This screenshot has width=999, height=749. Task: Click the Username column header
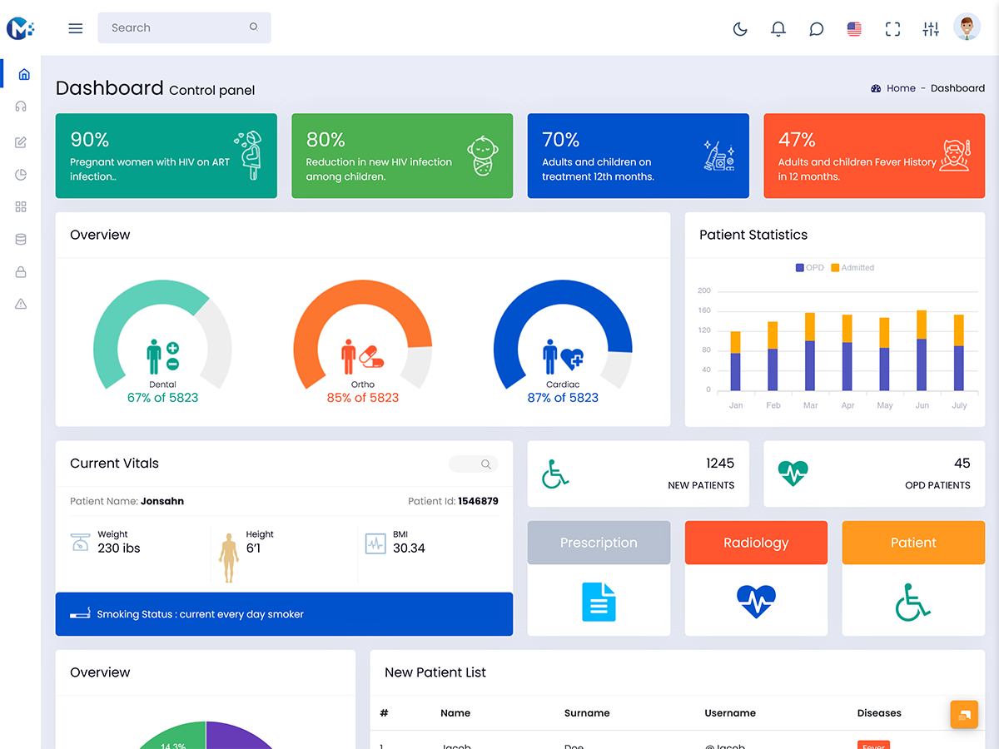(730, 713)
